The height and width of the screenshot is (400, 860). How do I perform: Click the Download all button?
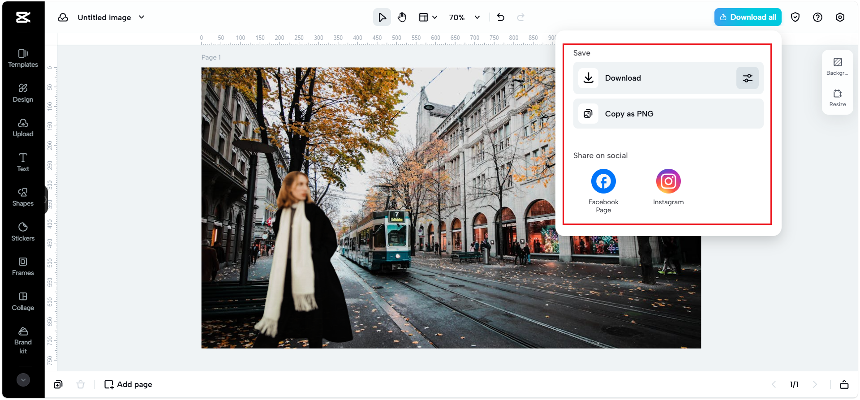pyautogui.click(x=748, y=17)
